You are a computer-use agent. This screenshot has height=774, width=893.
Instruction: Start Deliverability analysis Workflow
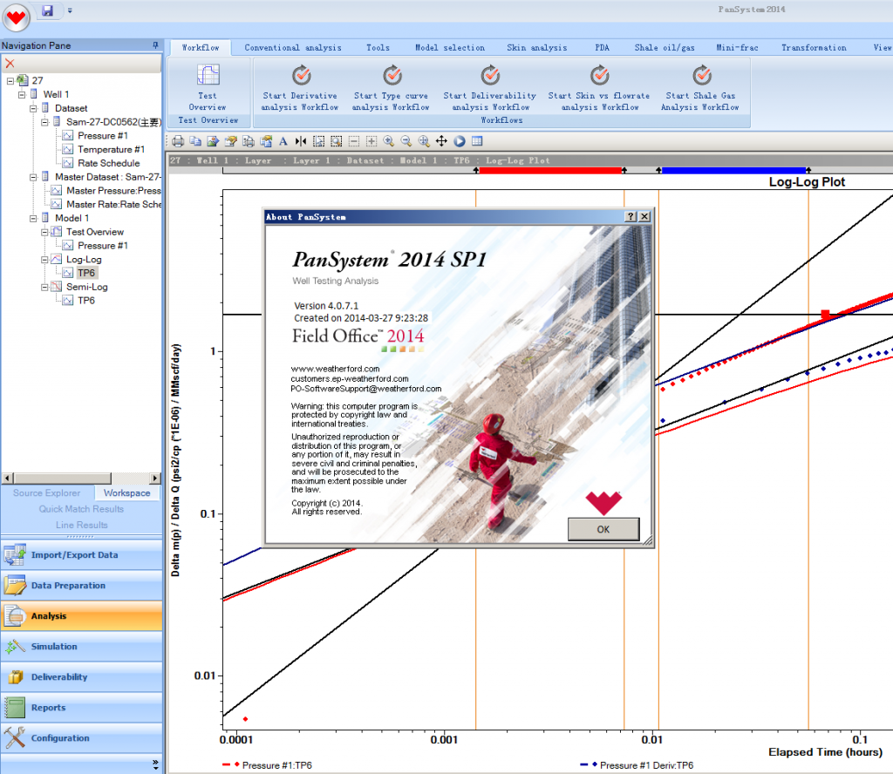(x=490, y=86)
